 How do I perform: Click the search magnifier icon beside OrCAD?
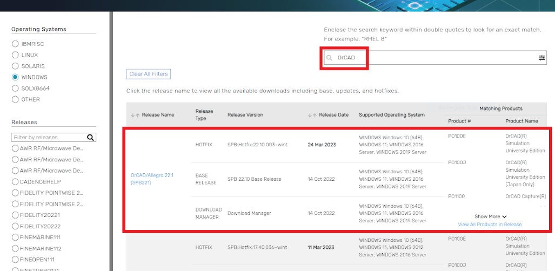329,58
